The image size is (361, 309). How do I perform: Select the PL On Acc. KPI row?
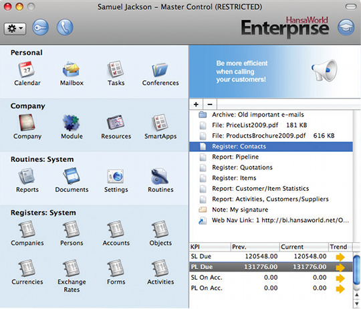coord(271,288)
